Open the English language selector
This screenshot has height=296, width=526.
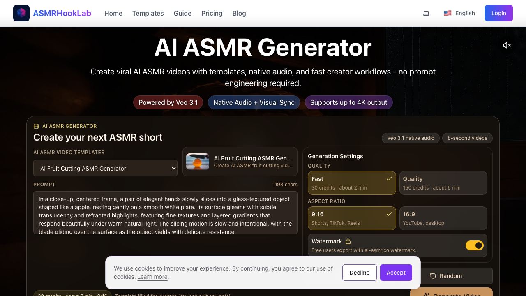point(459,13)
